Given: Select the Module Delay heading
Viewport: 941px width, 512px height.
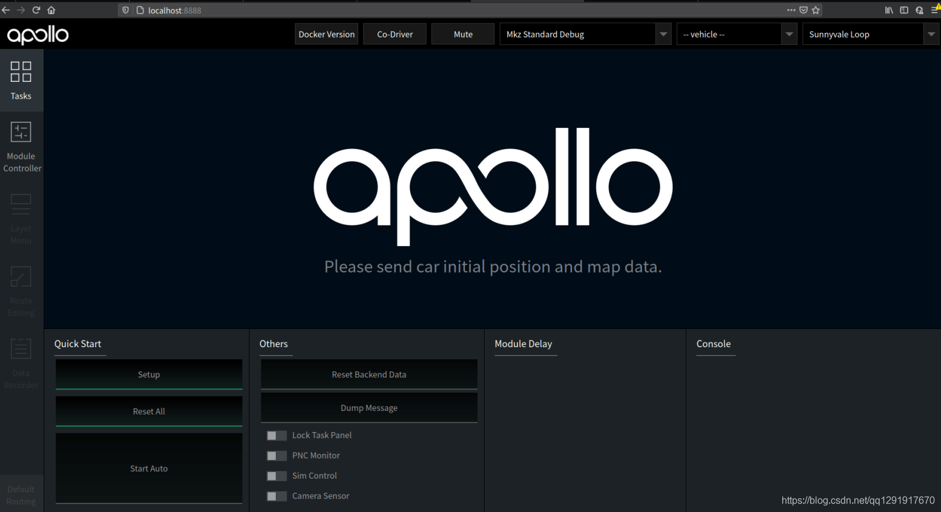Looking at the screenshot, I should point(524,344).
